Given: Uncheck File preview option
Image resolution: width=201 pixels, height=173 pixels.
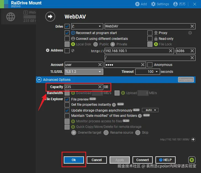Looking at the screenshot, I should (67, 99).
